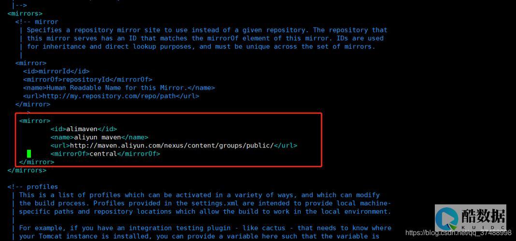The image size is (516, 241).
Task: Click the <id>alimaven</id> line
Action: tap(84, 129)
